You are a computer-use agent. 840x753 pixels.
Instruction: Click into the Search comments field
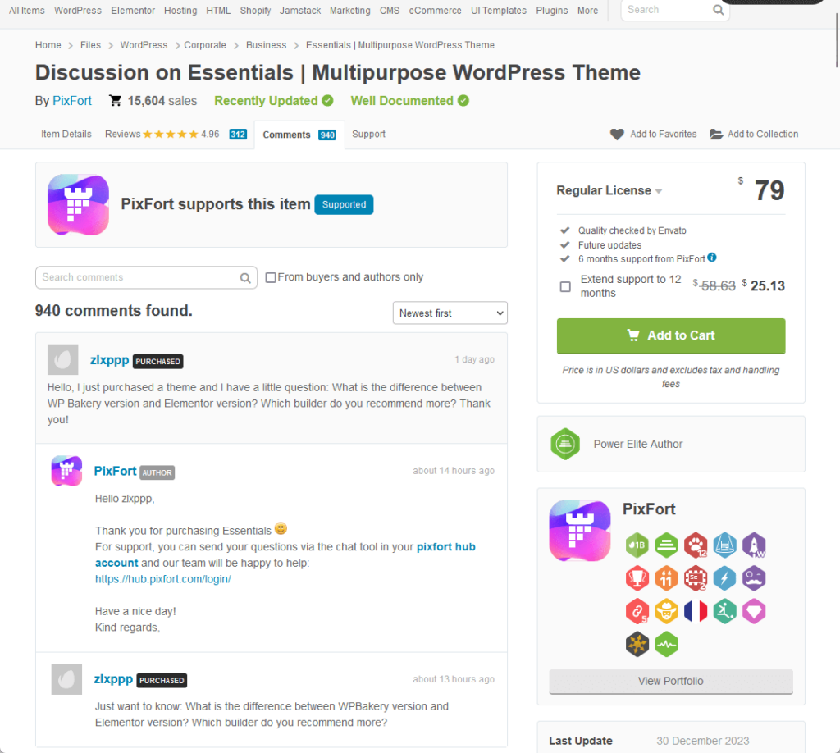[138, 277]
